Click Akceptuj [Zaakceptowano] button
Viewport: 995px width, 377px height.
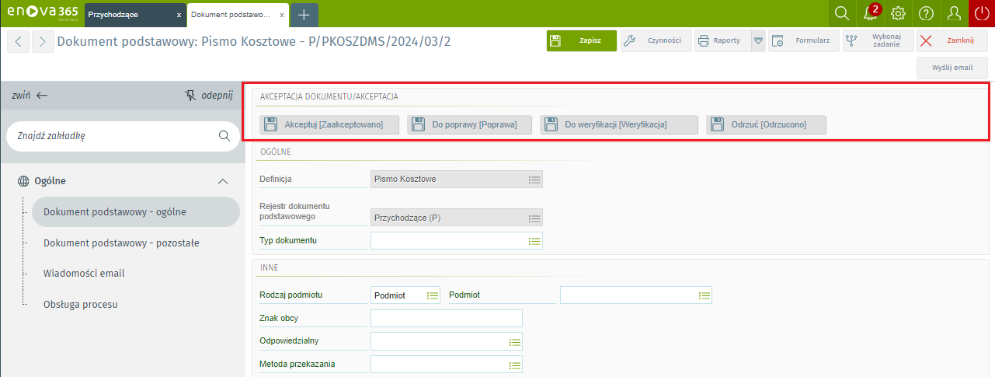[x=329, y=124]
